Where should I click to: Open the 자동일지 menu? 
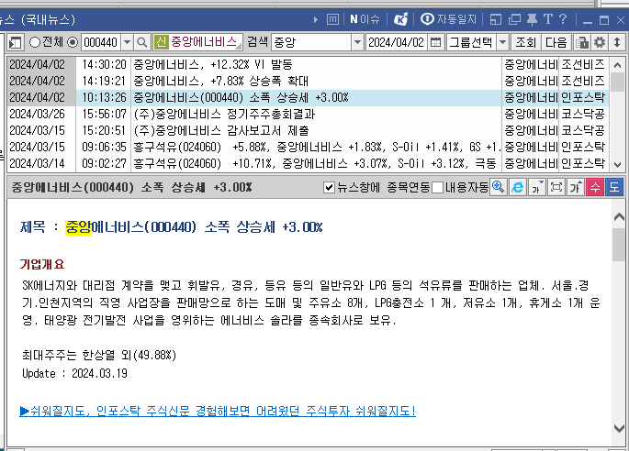448,19
